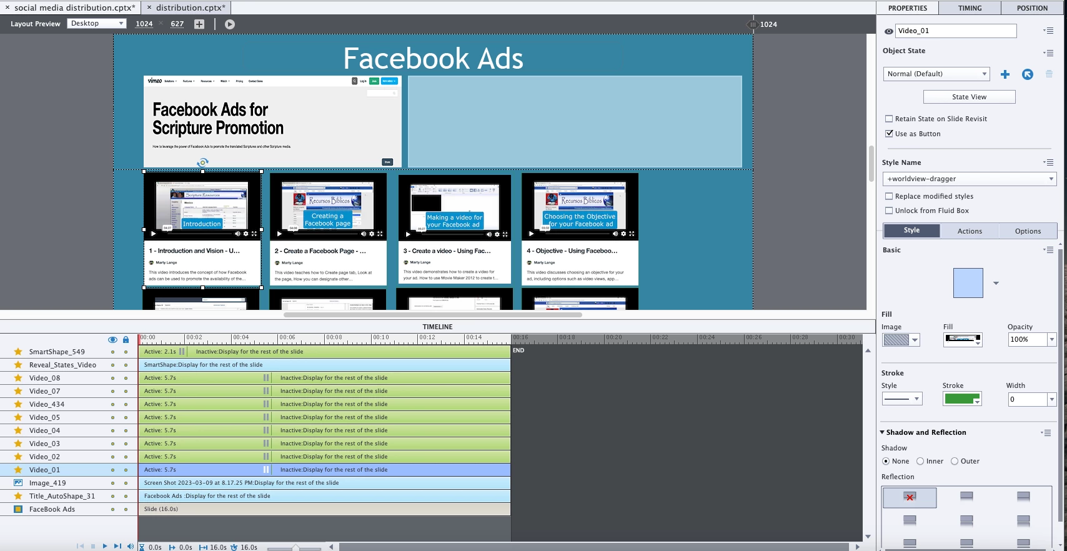Image resolution: width=1067 pixels, height=551 pixels.
Task: Switch to the POSITION tab
Action: coord(1032,8)
